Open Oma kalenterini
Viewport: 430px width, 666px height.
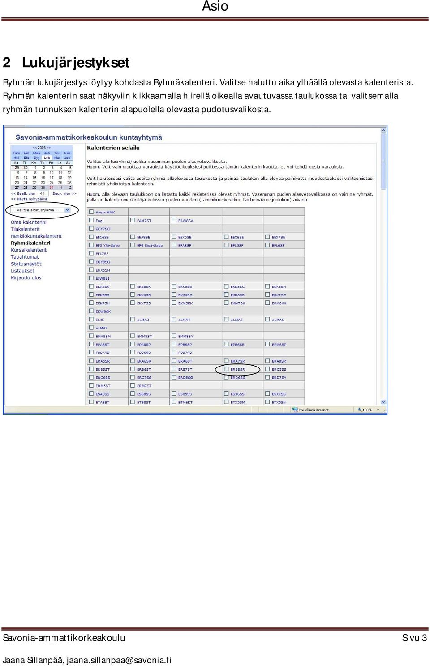tap(29, 222)
